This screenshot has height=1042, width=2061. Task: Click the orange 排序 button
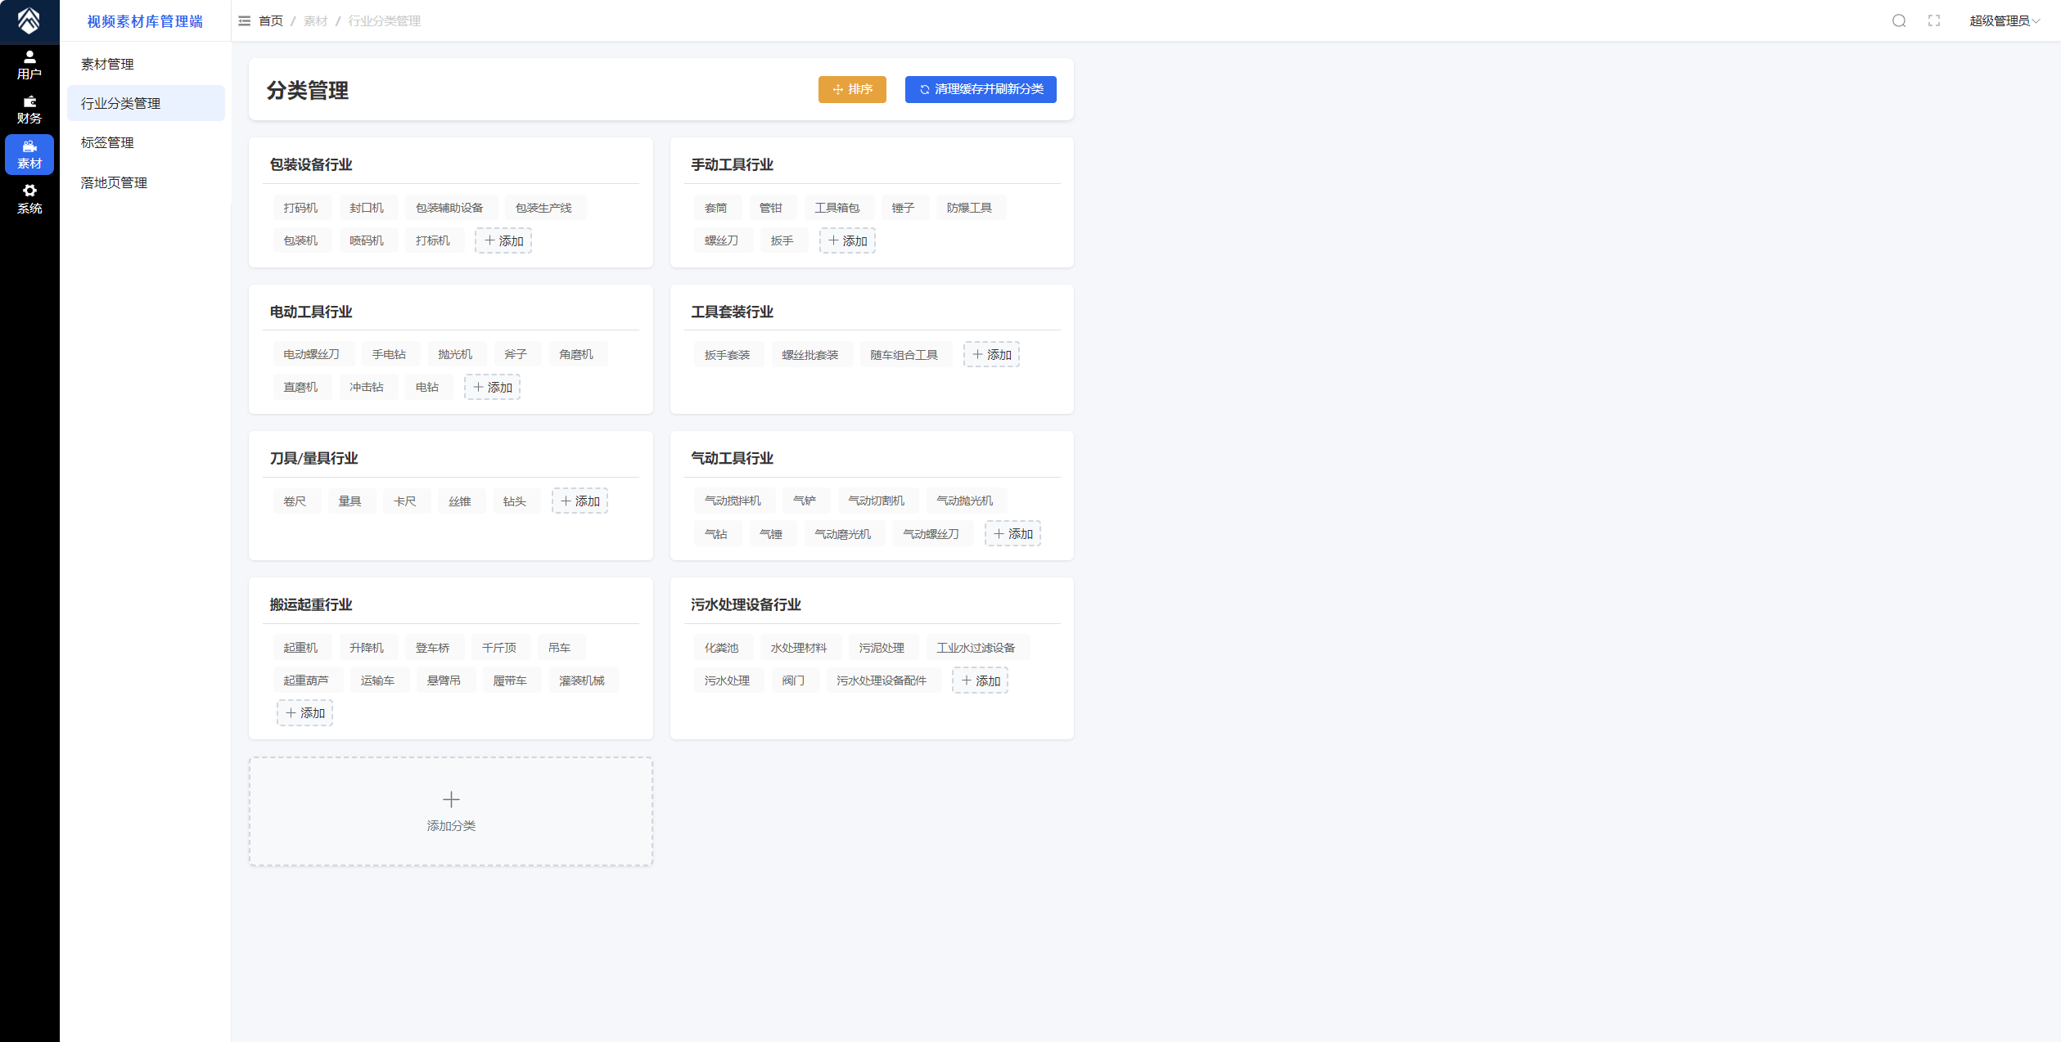852,89
